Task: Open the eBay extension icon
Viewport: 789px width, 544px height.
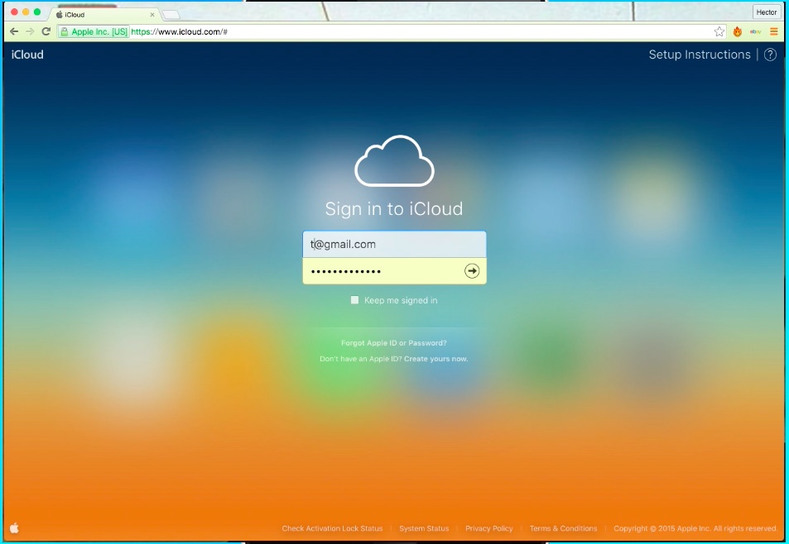Action: click(755, 31)
